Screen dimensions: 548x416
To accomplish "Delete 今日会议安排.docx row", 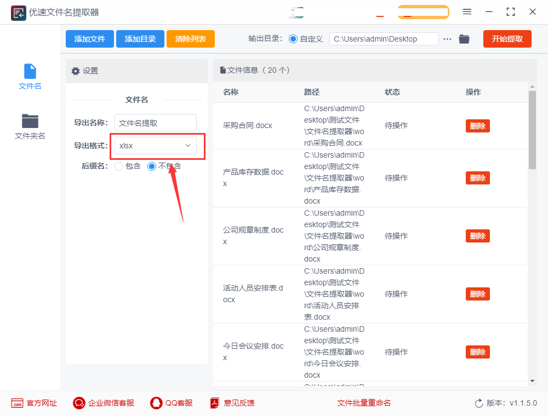I will [478, 352].
